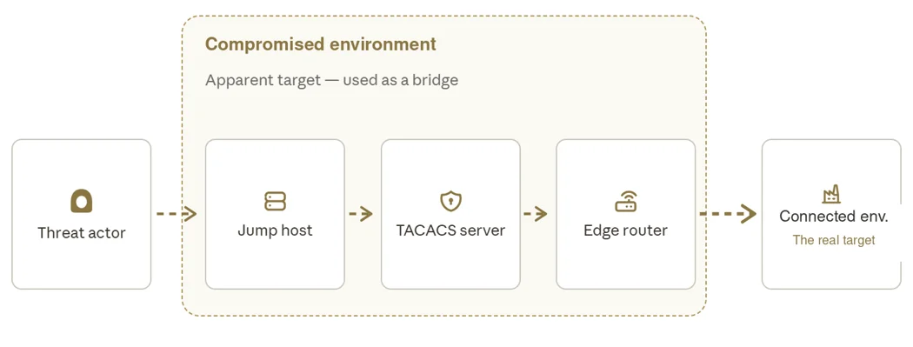913x347 pixels.
Task: Click the Edge router wireless icon
Action: click(x=626, y=201)
